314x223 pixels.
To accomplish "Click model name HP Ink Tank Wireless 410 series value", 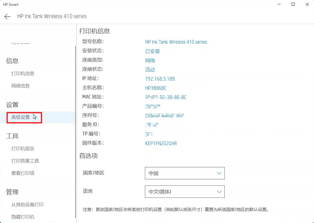I will point(176,42).
